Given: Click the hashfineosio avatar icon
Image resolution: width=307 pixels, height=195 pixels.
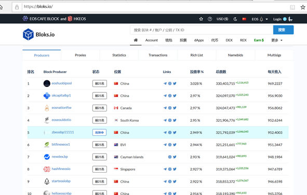Looking at the screenshot, I should click(47, 169).
